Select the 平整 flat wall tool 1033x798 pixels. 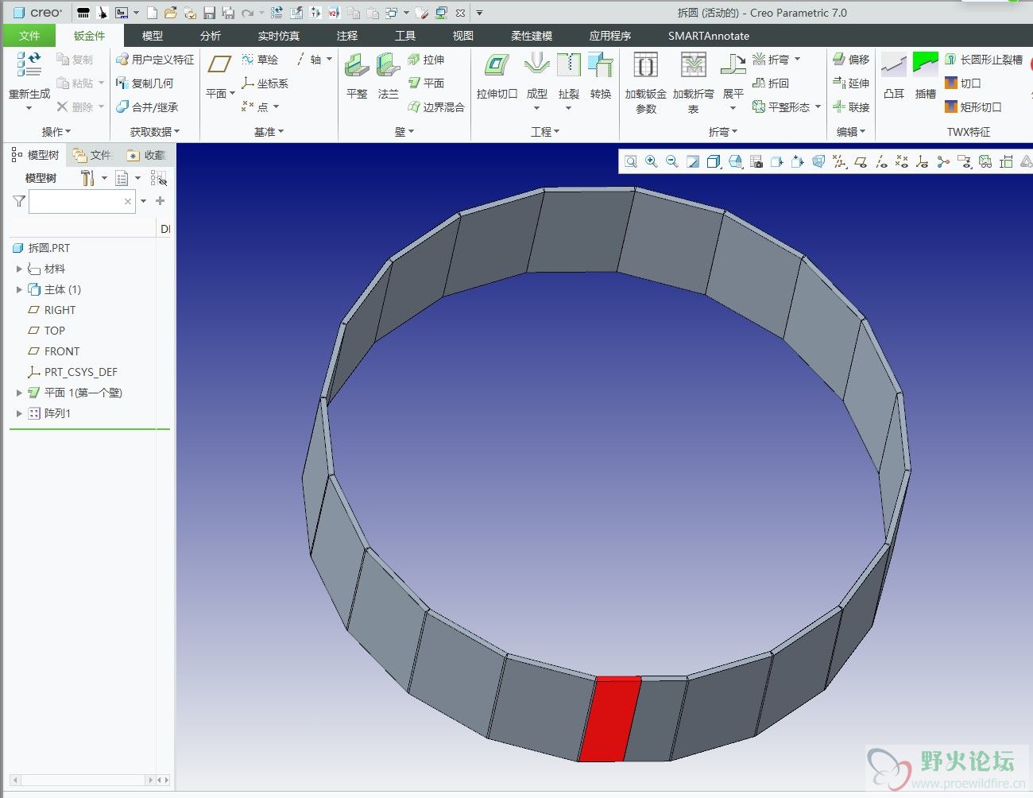click(357, 76)
